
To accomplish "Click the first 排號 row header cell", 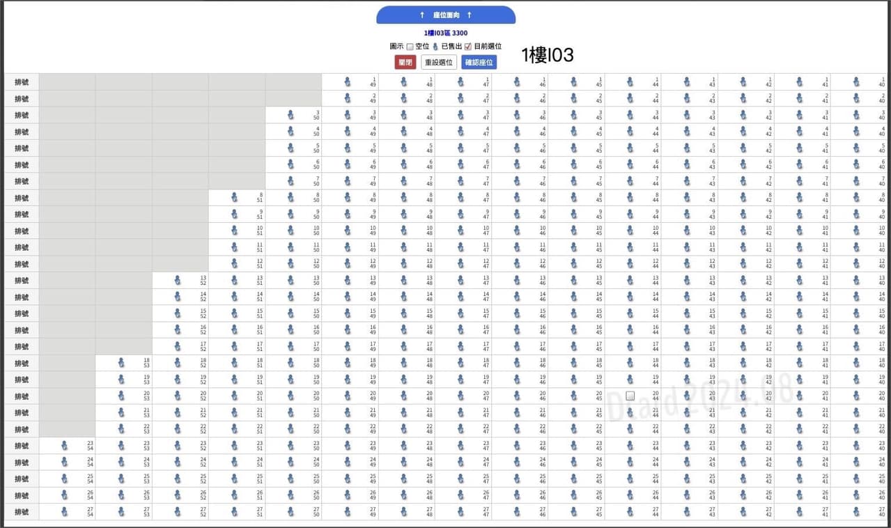I will [x=22, y=81].
